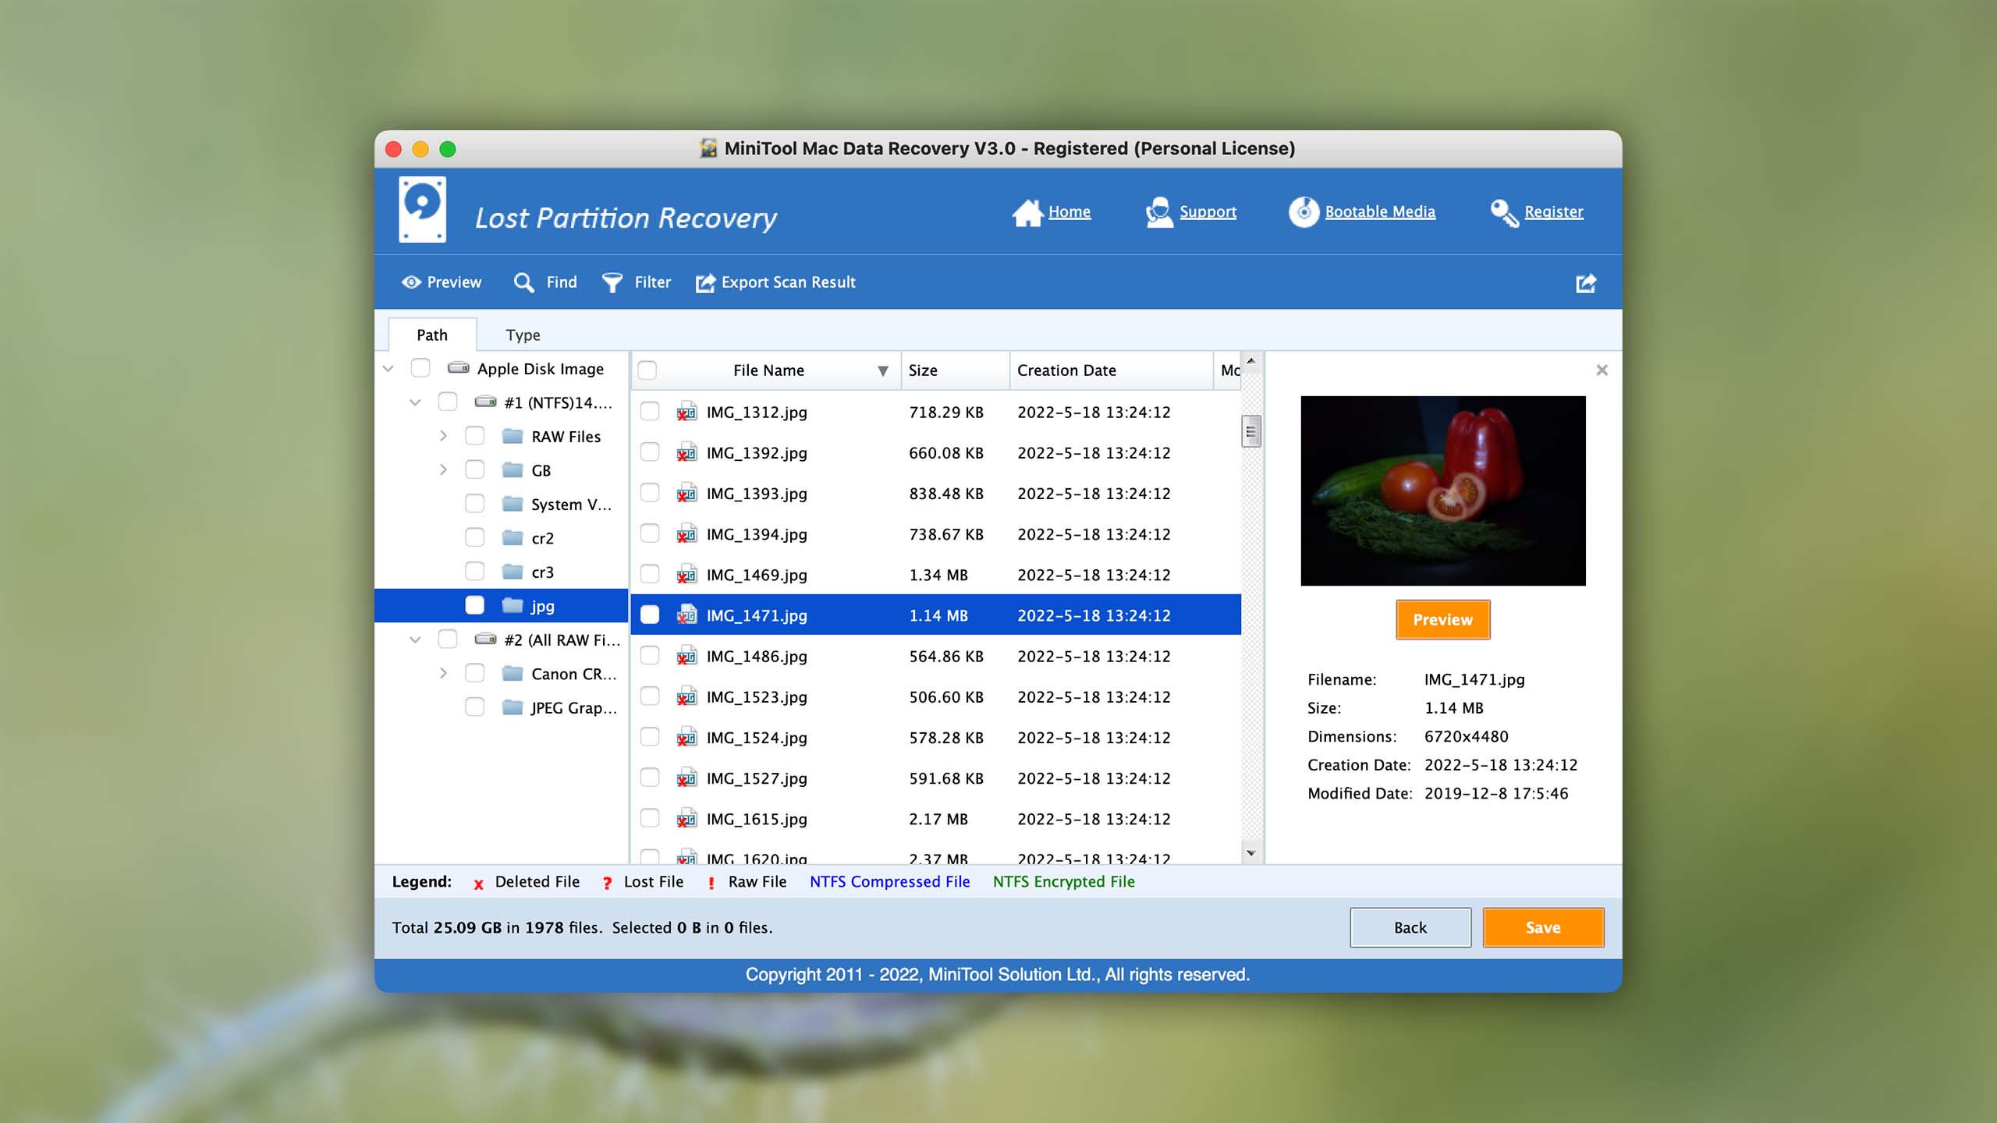Toggle the select-all checkbox in file header
Image resolution: width=1997 pixels, height=1123 pixels.
[x=647, y=370]
